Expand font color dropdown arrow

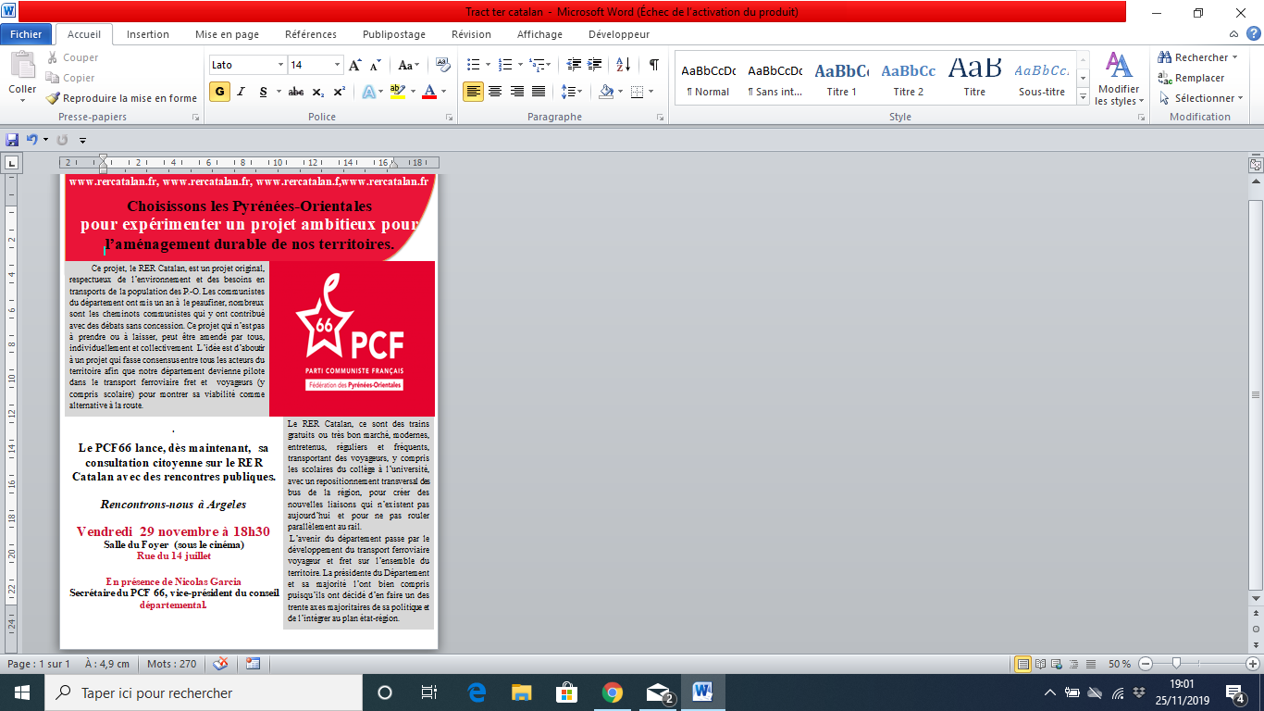tap(443, 92)
